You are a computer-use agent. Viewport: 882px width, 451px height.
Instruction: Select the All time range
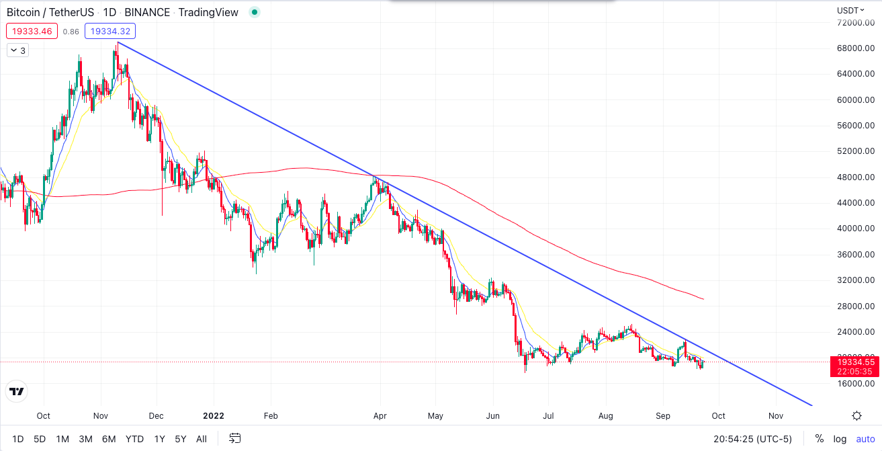(202, 439)
